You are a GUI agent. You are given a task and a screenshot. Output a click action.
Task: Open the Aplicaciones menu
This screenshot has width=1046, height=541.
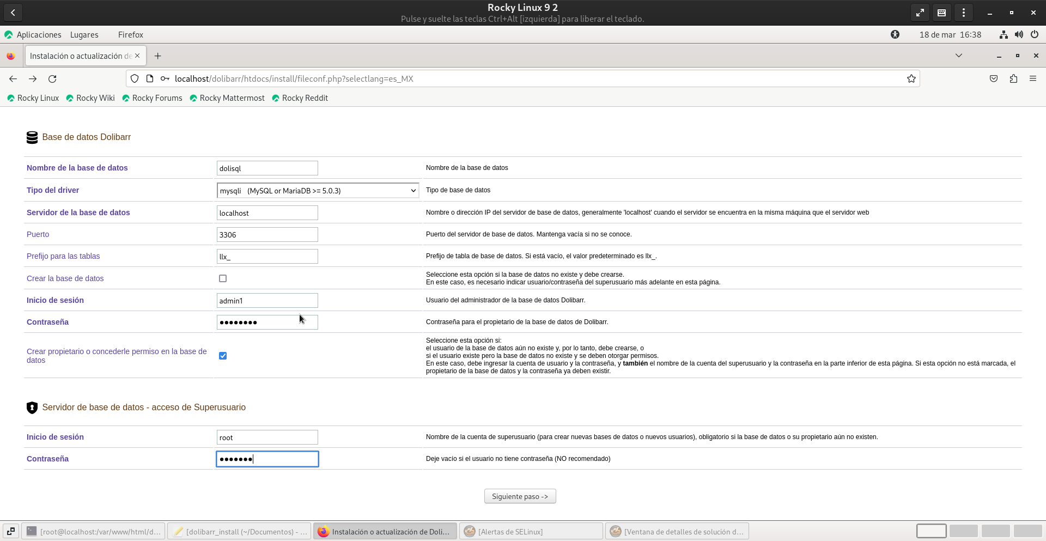click(x=39, y=35)
